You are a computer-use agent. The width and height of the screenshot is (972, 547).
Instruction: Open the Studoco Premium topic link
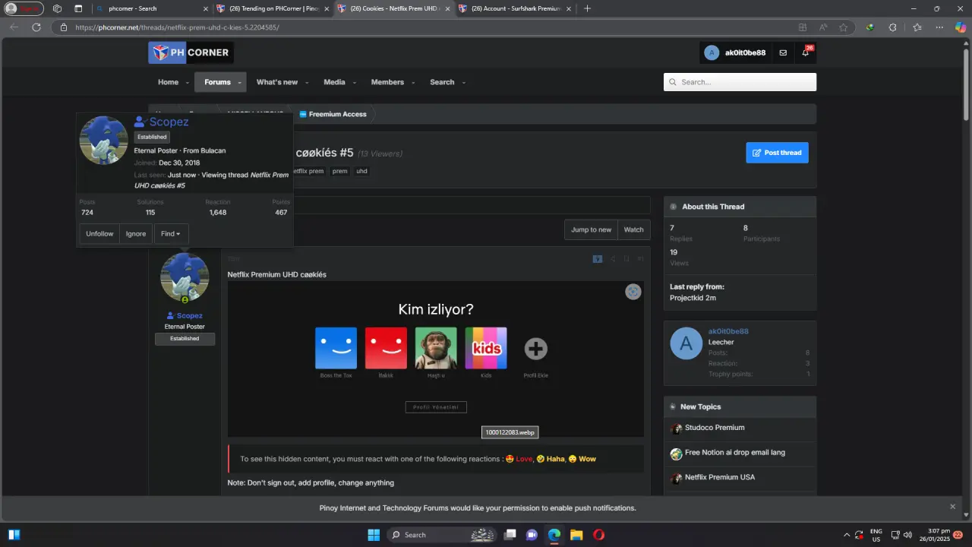(x=715, y=428)
